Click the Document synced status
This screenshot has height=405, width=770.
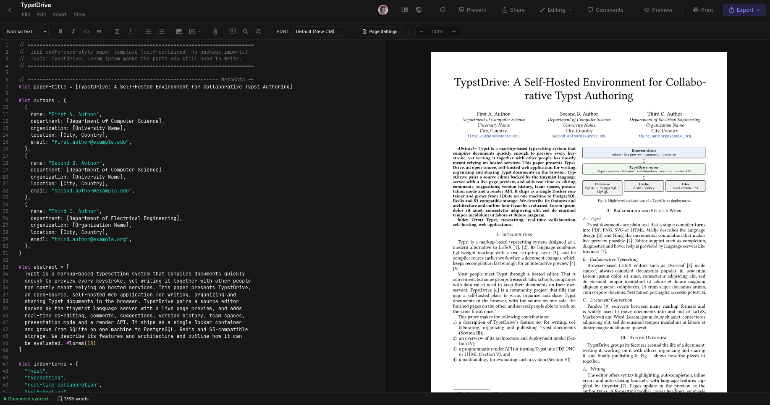[26, 399]
